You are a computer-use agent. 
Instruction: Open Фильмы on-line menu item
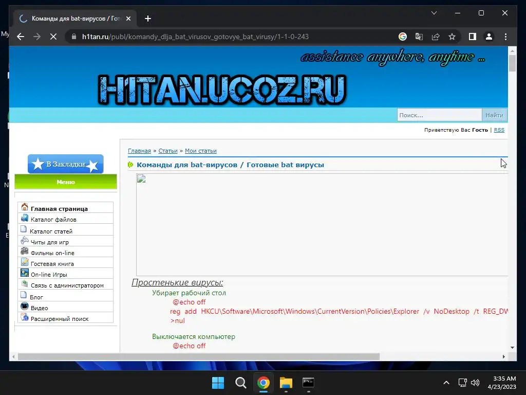(x=52, y=253)
